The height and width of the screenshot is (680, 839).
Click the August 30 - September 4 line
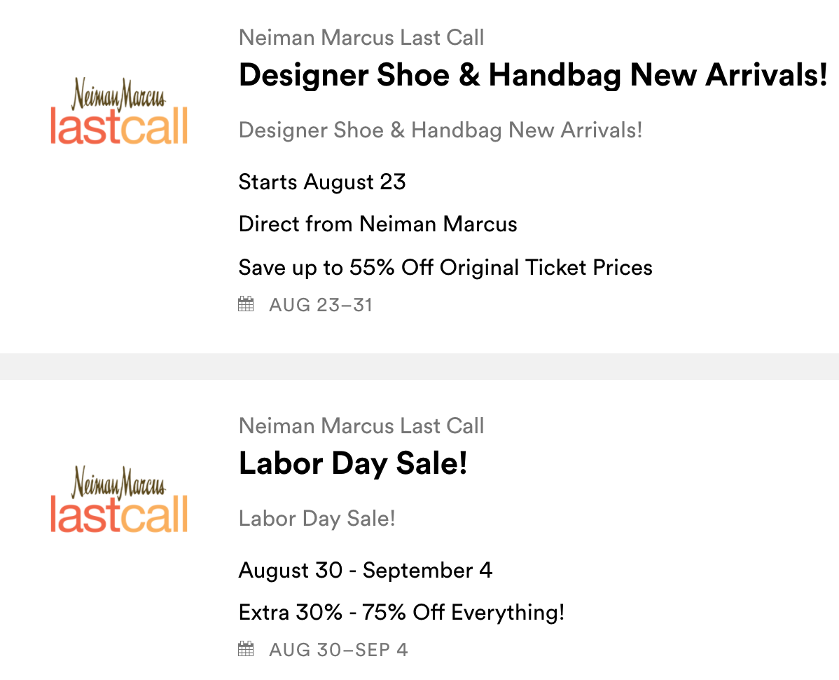tap(365, 570)
